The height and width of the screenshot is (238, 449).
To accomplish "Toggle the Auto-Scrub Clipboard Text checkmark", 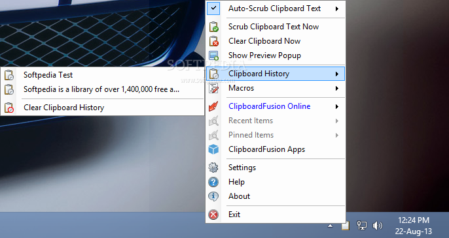I will click(x=213, y=8).
